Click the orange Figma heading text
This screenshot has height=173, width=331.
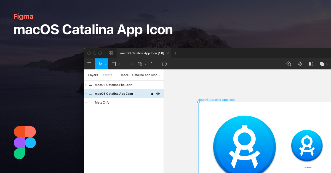click(23, 17)
